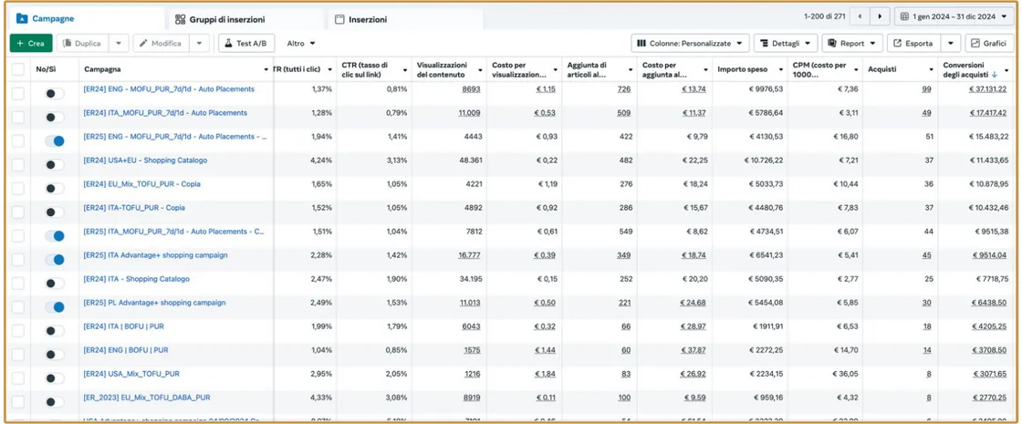Open the Duplica dropdown arrow

(118, 44)
